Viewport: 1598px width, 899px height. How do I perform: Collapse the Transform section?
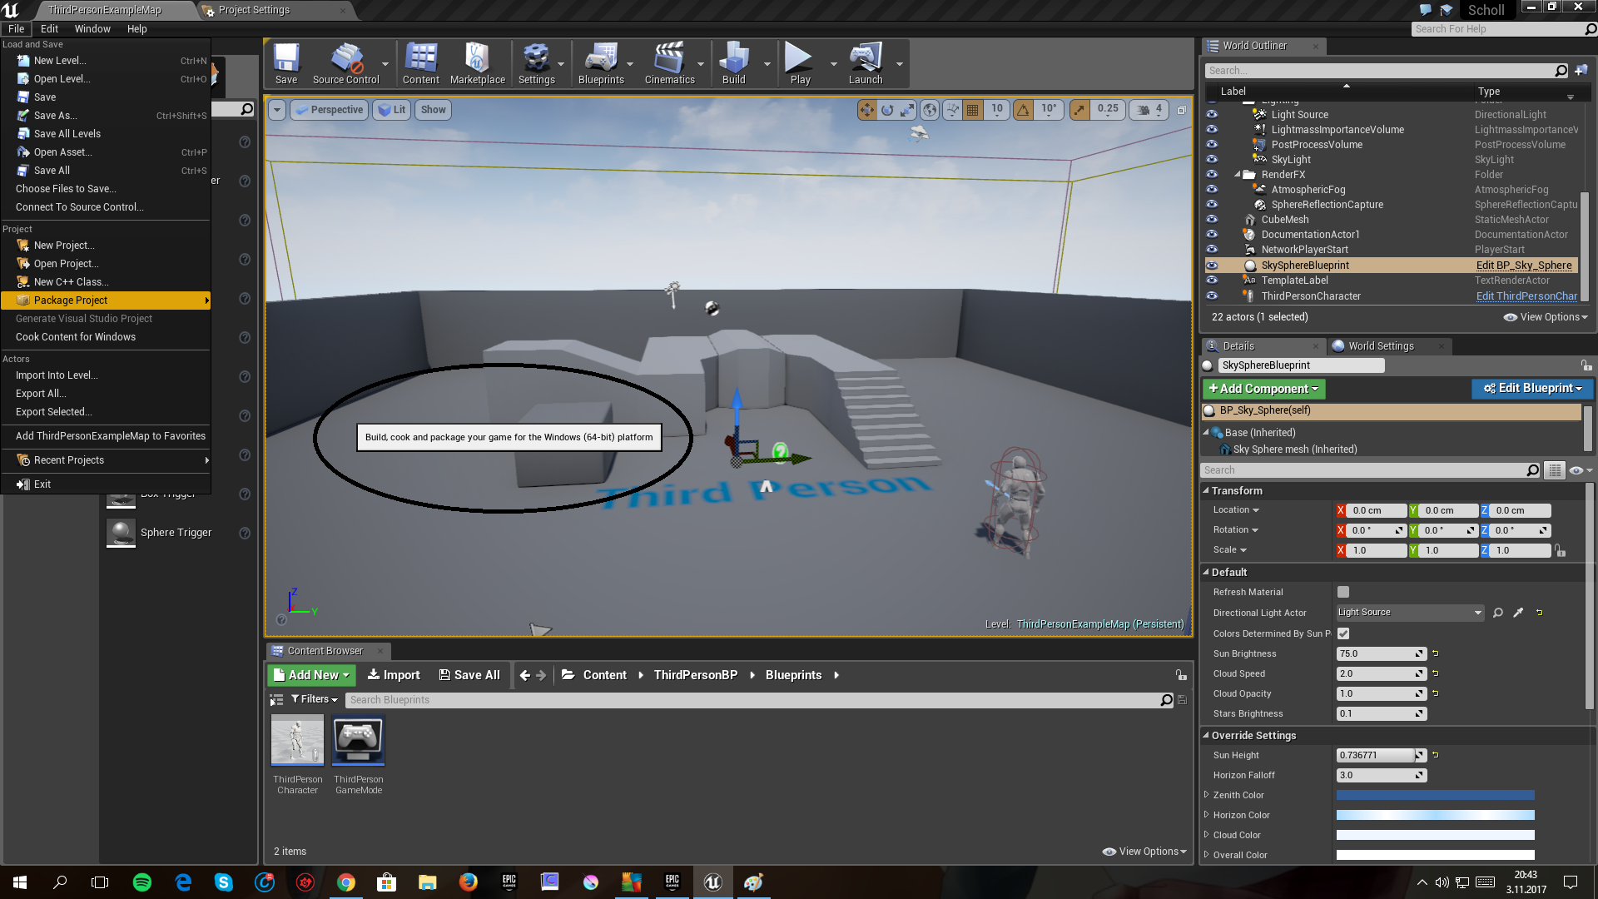point(1206,490)
